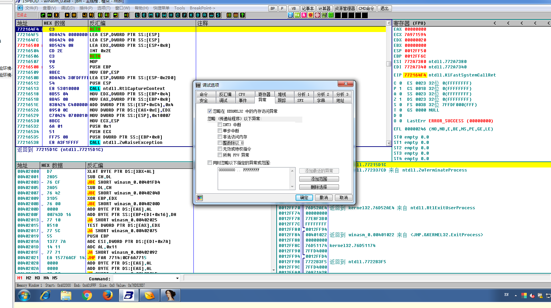Click the 撤消 button in dialog

[x=324, y=198]
